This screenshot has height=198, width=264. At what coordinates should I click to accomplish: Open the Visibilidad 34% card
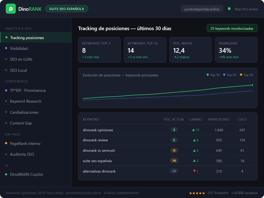click(x=236, y=50)
